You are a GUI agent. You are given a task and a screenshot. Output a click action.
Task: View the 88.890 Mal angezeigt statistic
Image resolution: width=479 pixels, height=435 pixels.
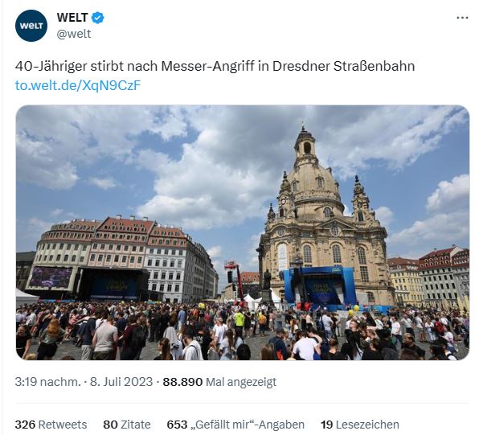click(x=219, y=382)
